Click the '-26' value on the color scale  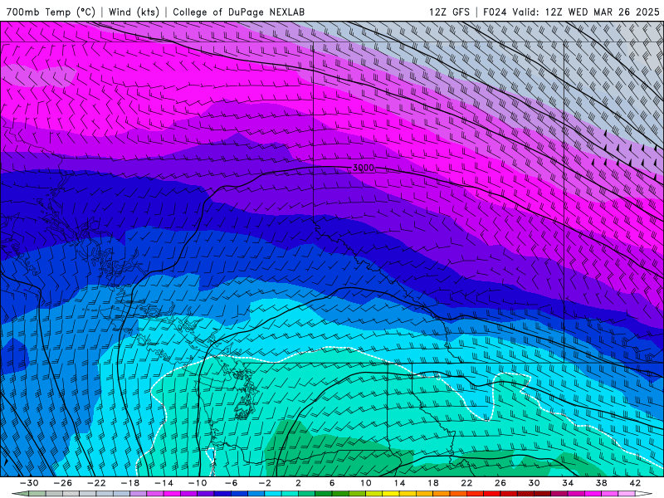63,483
